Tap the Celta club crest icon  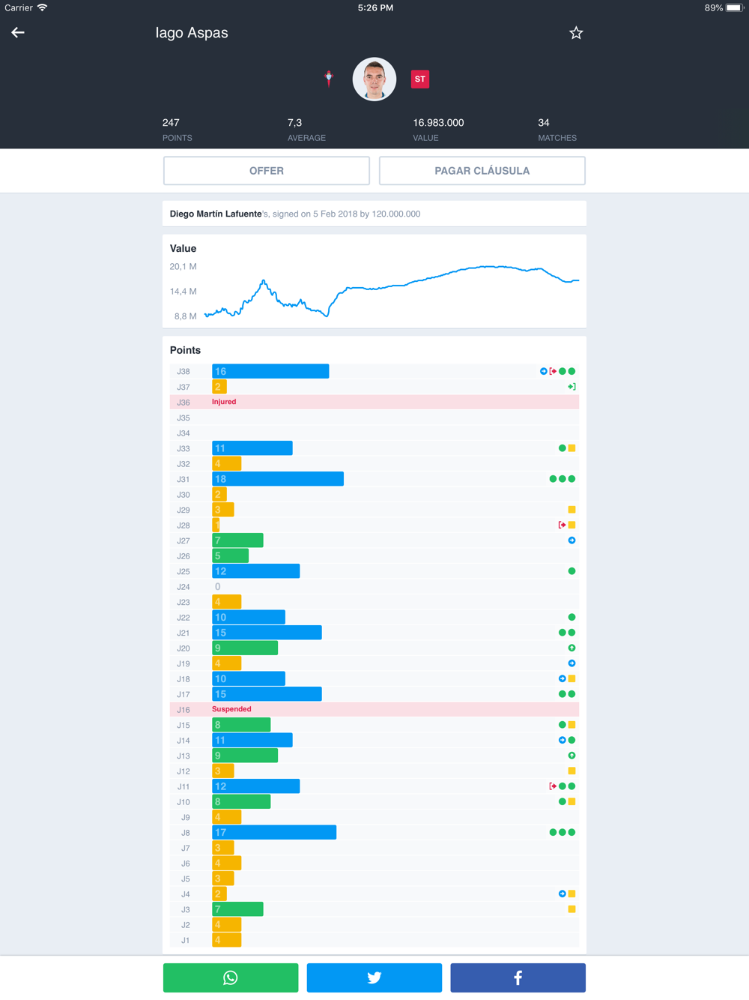[329, 78]
